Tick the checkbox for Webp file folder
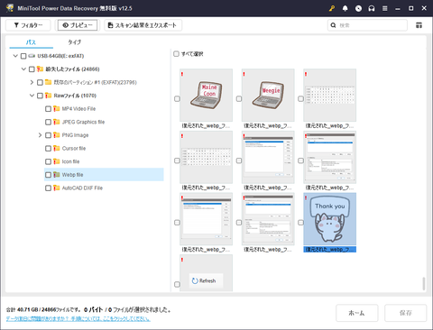This screenshot has width=433, height=330. pos(48,175)
